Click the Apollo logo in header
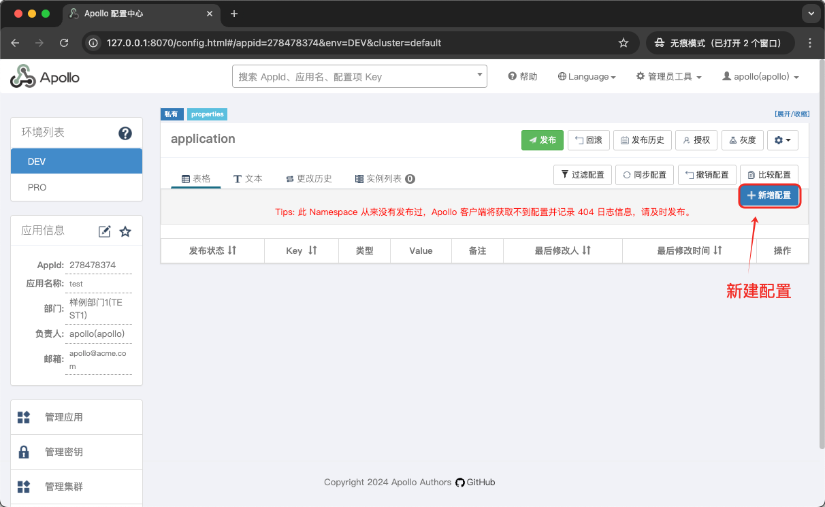825x507 pixels. point(45,77)
